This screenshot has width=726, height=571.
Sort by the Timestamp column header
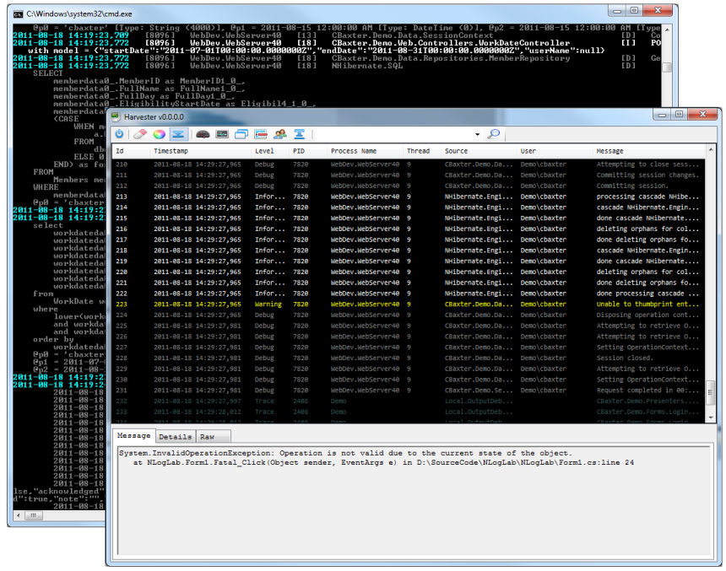click(x=201, y=151)
